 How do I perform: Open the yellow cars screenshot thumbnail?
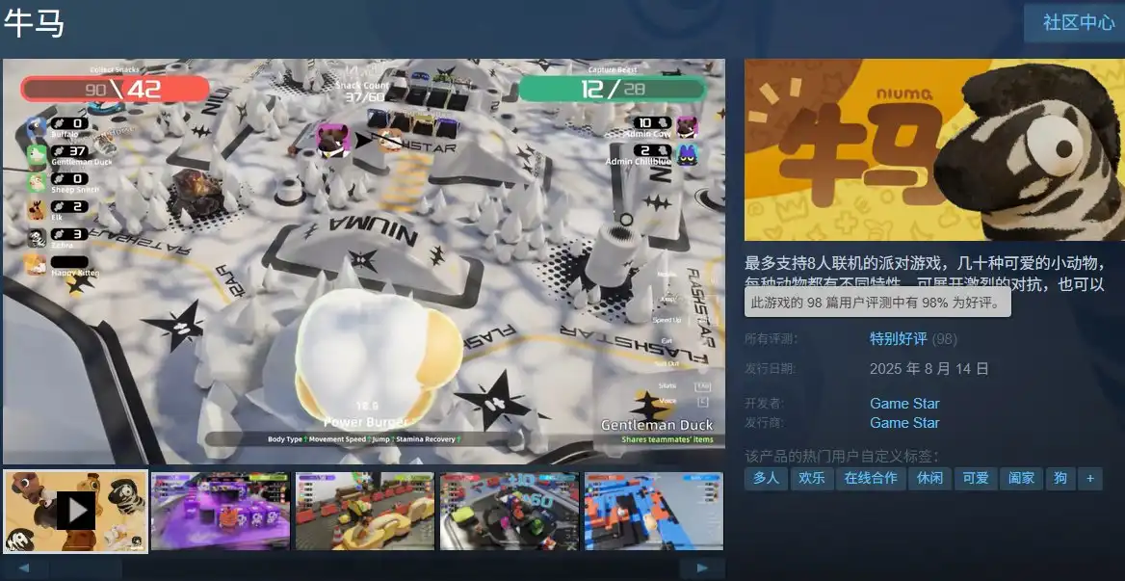(364, 511)
